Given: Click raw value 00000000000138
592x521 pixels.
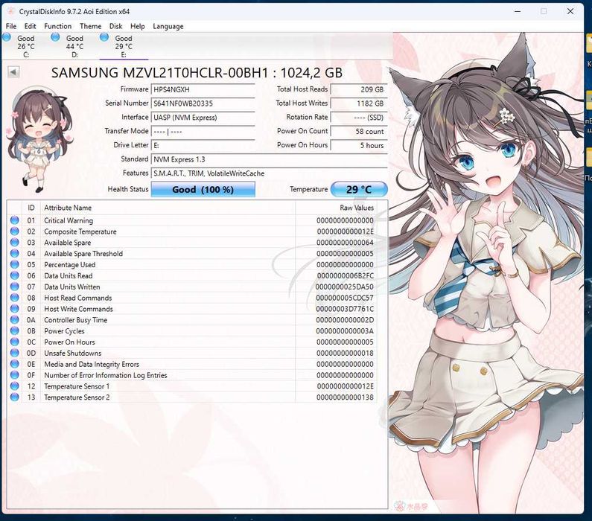Looking at the screenshot, I should 345,397.
